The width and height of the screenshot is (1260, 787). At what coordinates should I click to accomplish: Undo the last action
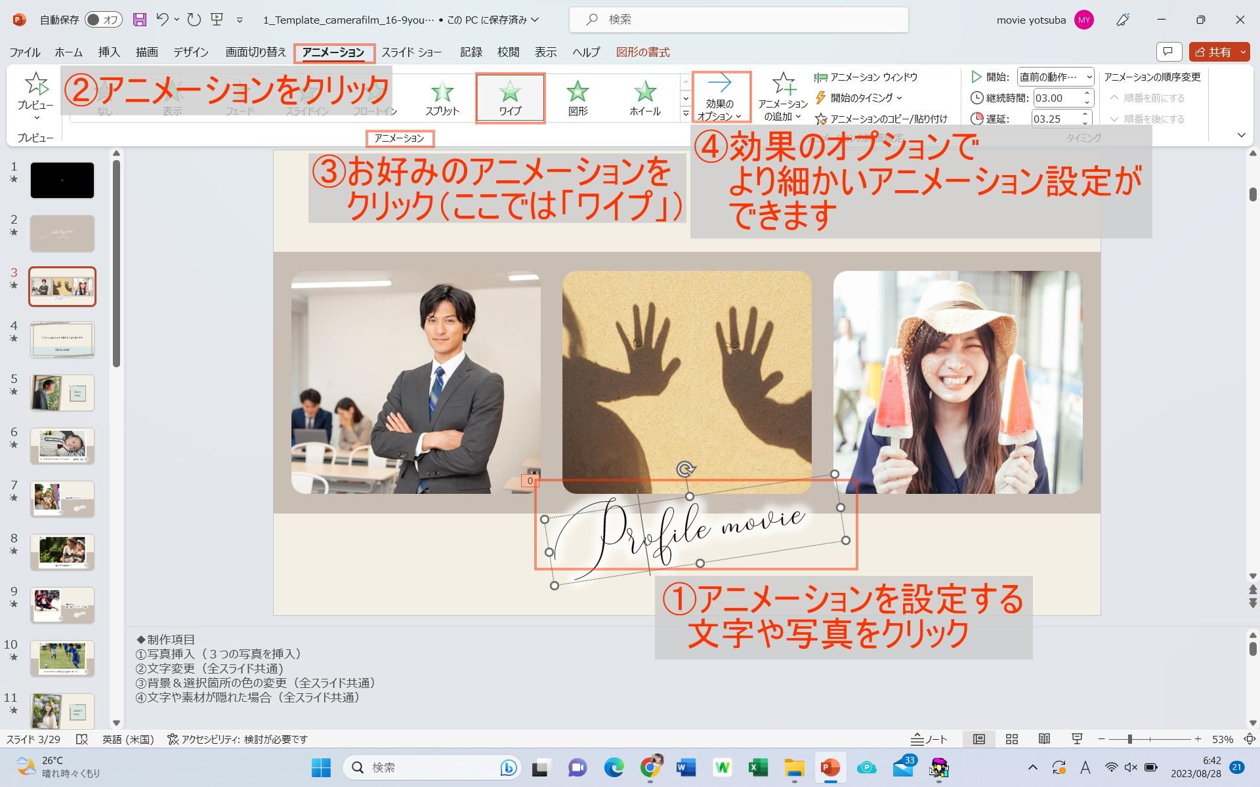click(162, 20)
